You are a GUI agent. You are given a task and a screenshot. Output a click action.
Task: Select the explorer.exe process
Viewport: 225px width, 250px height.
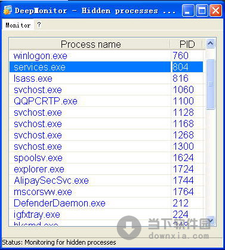pyautogui.click(x=107, y=169)
